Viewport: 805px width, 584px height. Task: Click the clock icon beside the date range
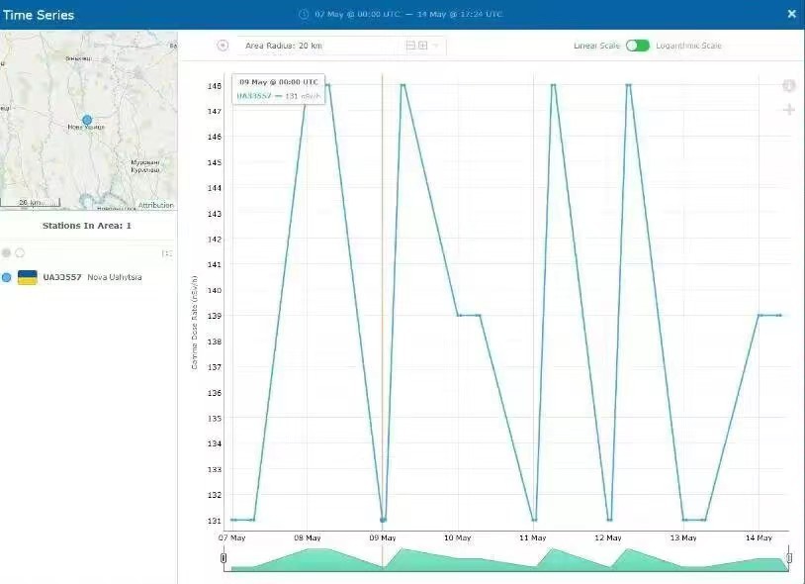[x=305, y=14]
